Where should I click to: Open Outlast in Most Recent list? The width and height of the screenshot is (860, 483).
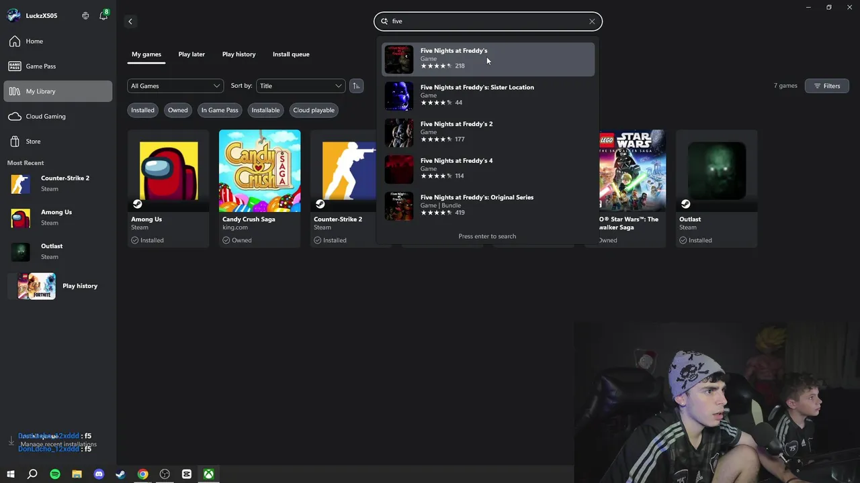(58, 251)
